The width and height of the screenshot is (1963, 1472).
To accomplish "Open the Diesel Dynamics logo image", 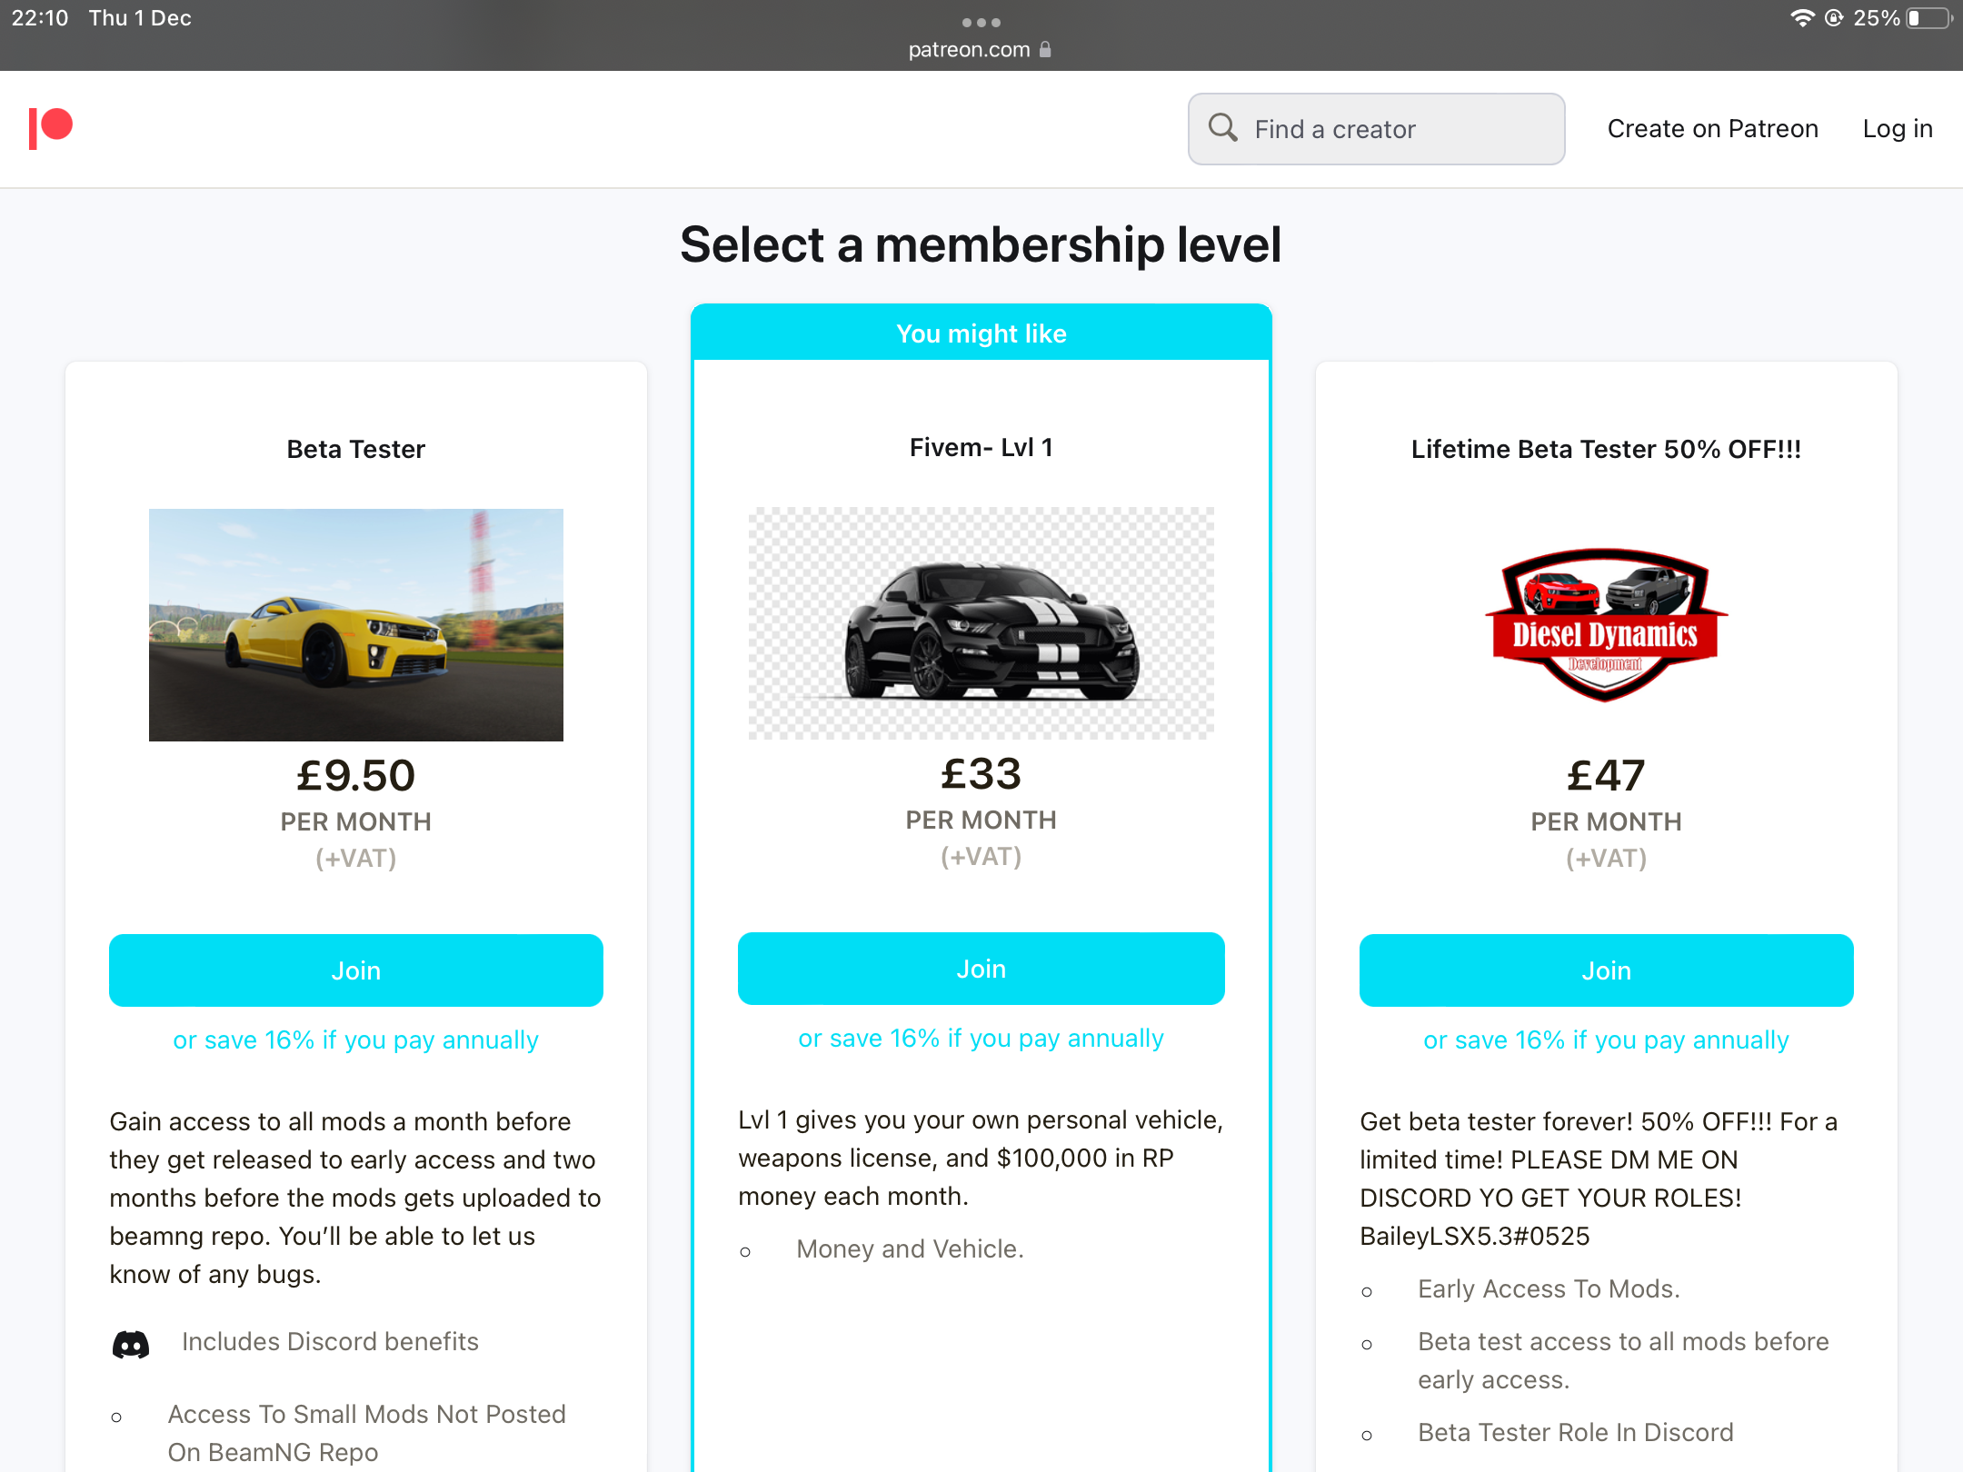I will 1606,625.
